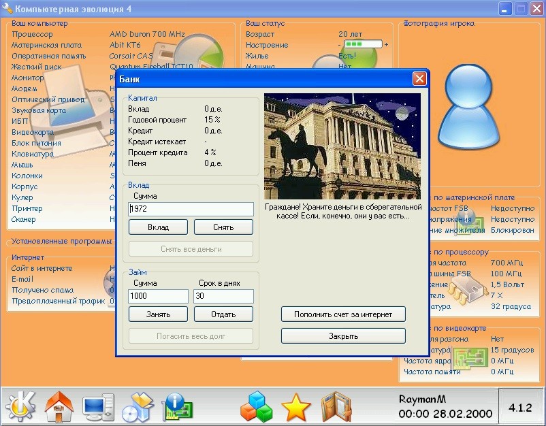Image resolution: width=546 pixels, height=426 pixels.
Task: Click the Abit KT6 motherboard value
Action: pos(125,45)
